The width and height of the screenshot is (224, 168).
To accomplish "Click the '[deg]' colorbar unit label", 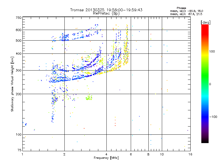I will (x=206, y=22).
